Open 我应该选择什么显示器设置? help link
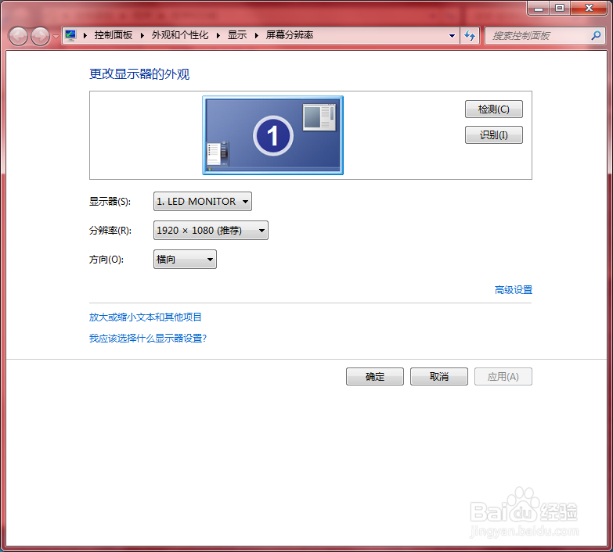The image size is (613, 552). [148, 338]
